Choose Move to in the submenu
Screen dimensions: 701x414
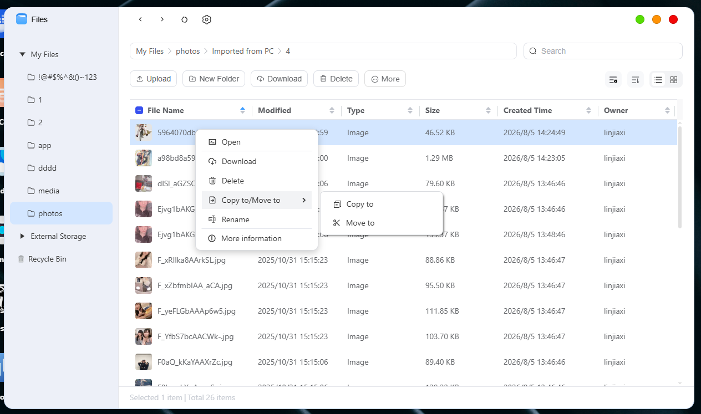point(382,223)
